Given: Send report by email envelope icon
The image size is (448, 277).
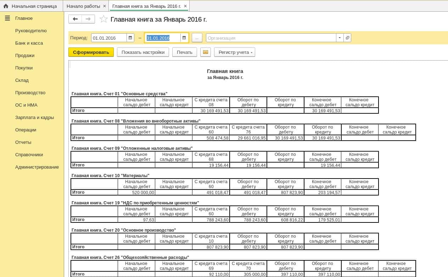Looking at the screenshot, I should [x=206, y=52].
